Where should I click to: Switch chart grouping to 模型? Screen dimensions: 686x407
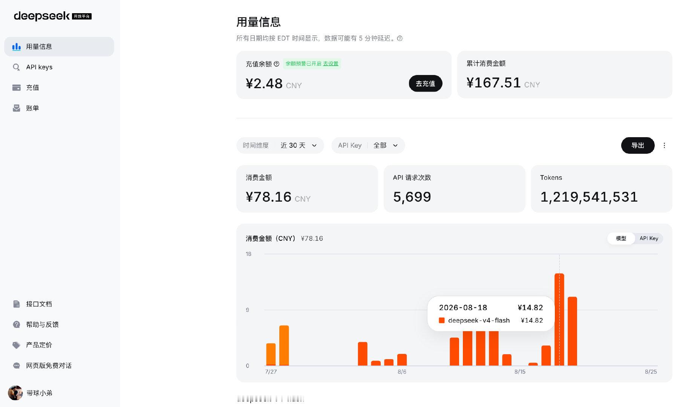[621, 238]
